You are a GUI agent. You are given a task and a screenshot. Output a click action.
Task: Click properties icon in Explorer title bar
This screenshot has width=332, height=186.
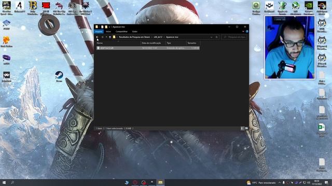click(102, 27)
